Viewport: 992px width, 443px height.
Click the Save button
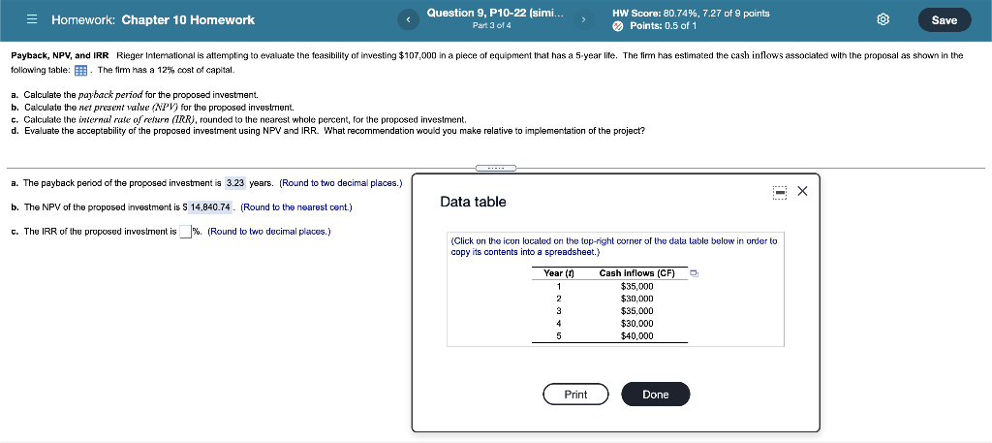pos(944,20)
